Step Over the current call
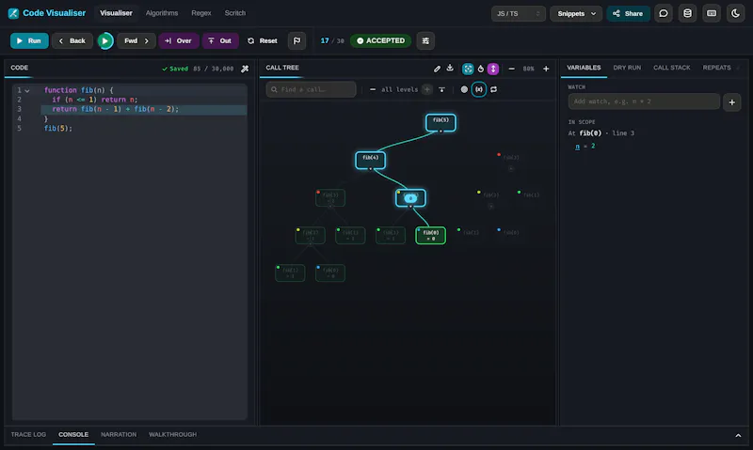753x450 pixels. 179,40
